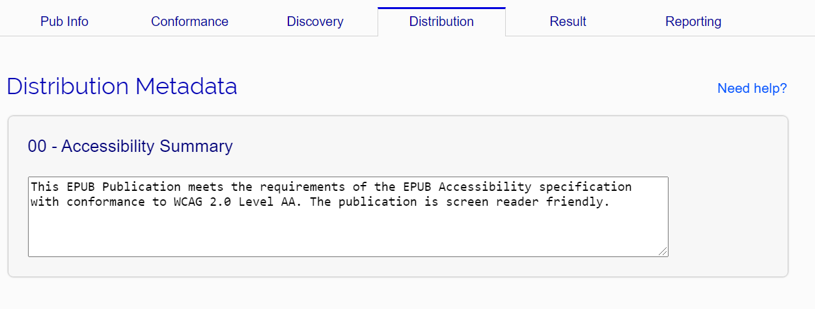
Task: Click the textarea resize grip handle
Action: coord(663,251)
